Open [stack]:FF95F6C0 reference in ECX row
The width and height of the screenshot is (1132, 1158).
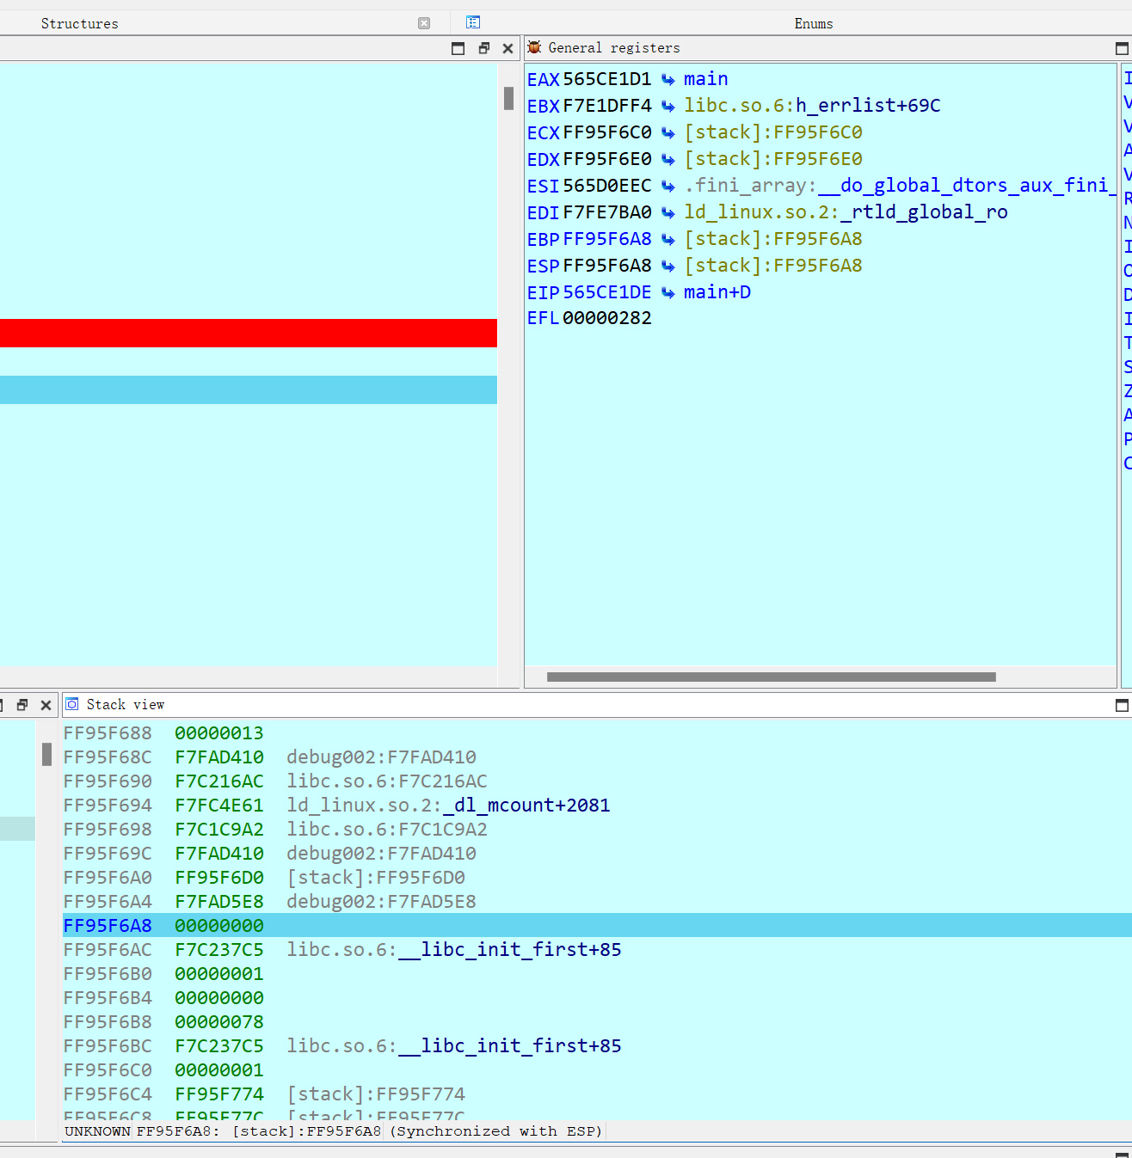[773, 132]
